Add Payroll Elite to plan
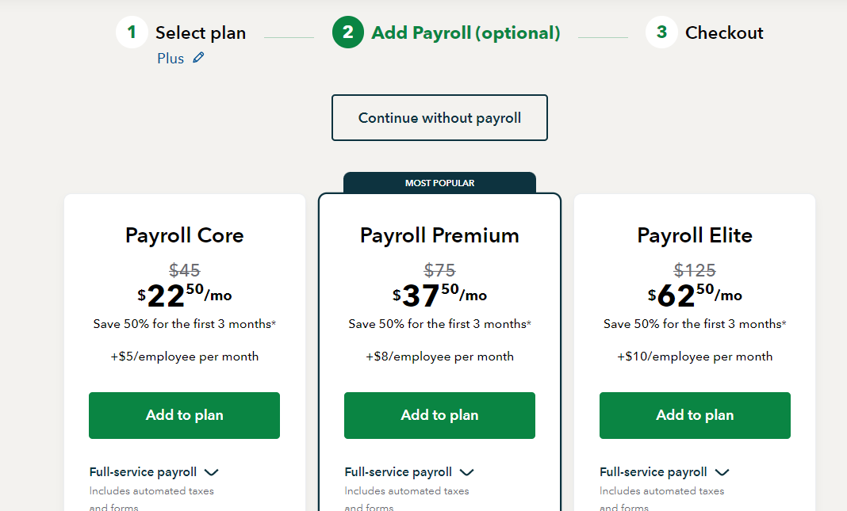Screen dimensions: 847x511 [695, 415]
